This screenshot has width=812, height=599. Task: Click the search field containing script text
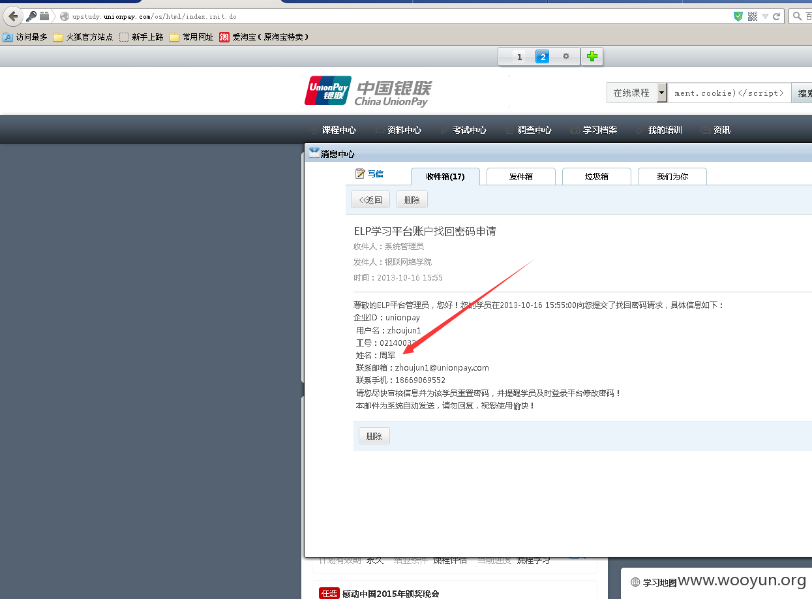click(x=729, y=93)
